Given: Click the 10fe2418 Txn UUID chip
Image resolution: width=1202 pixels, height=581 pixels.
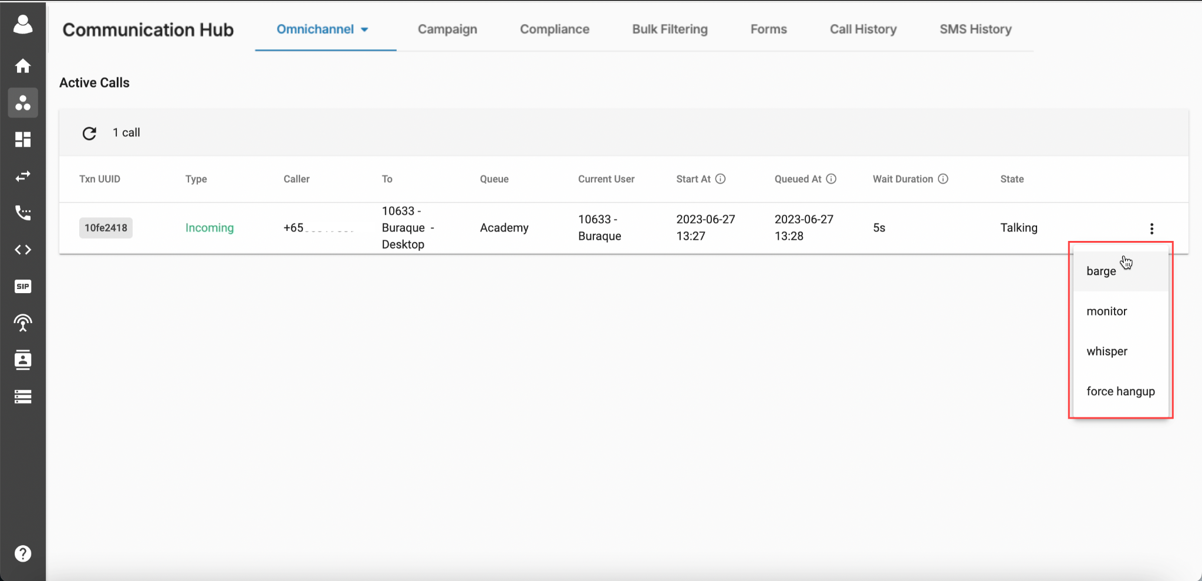Looking at the screenshot, I should click(106, 227).
